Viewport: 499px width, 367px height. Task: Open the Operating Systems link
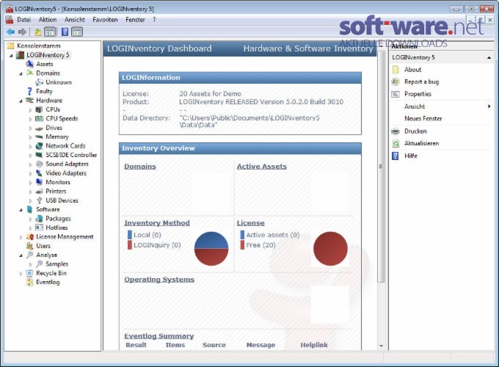159,280
